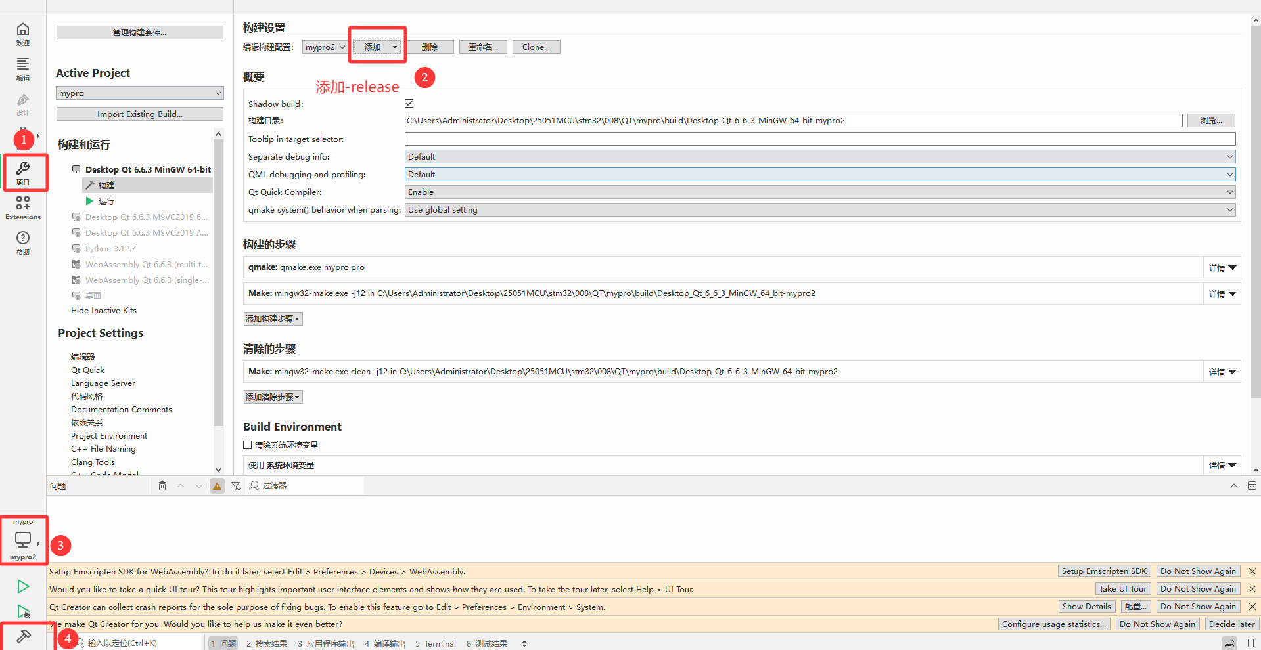The image size is (1261, 650).
Task: Close the Emscripten SDK notification
Action: pyautogui.click(x=1252, y=571)
